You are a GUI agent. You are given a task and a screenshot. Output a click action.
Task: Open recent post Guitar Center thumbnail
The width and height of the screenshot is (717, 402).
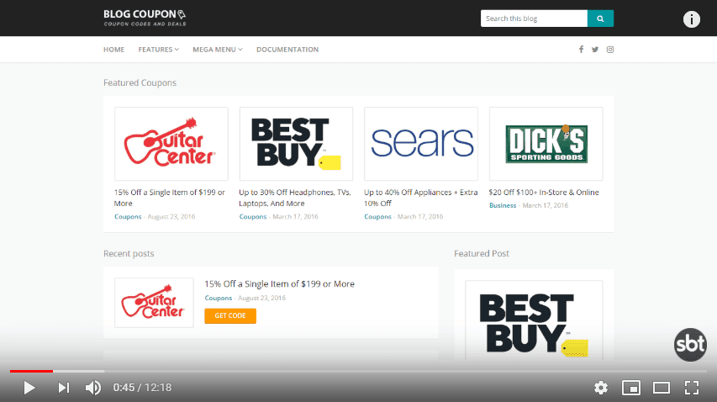[154, 302]
